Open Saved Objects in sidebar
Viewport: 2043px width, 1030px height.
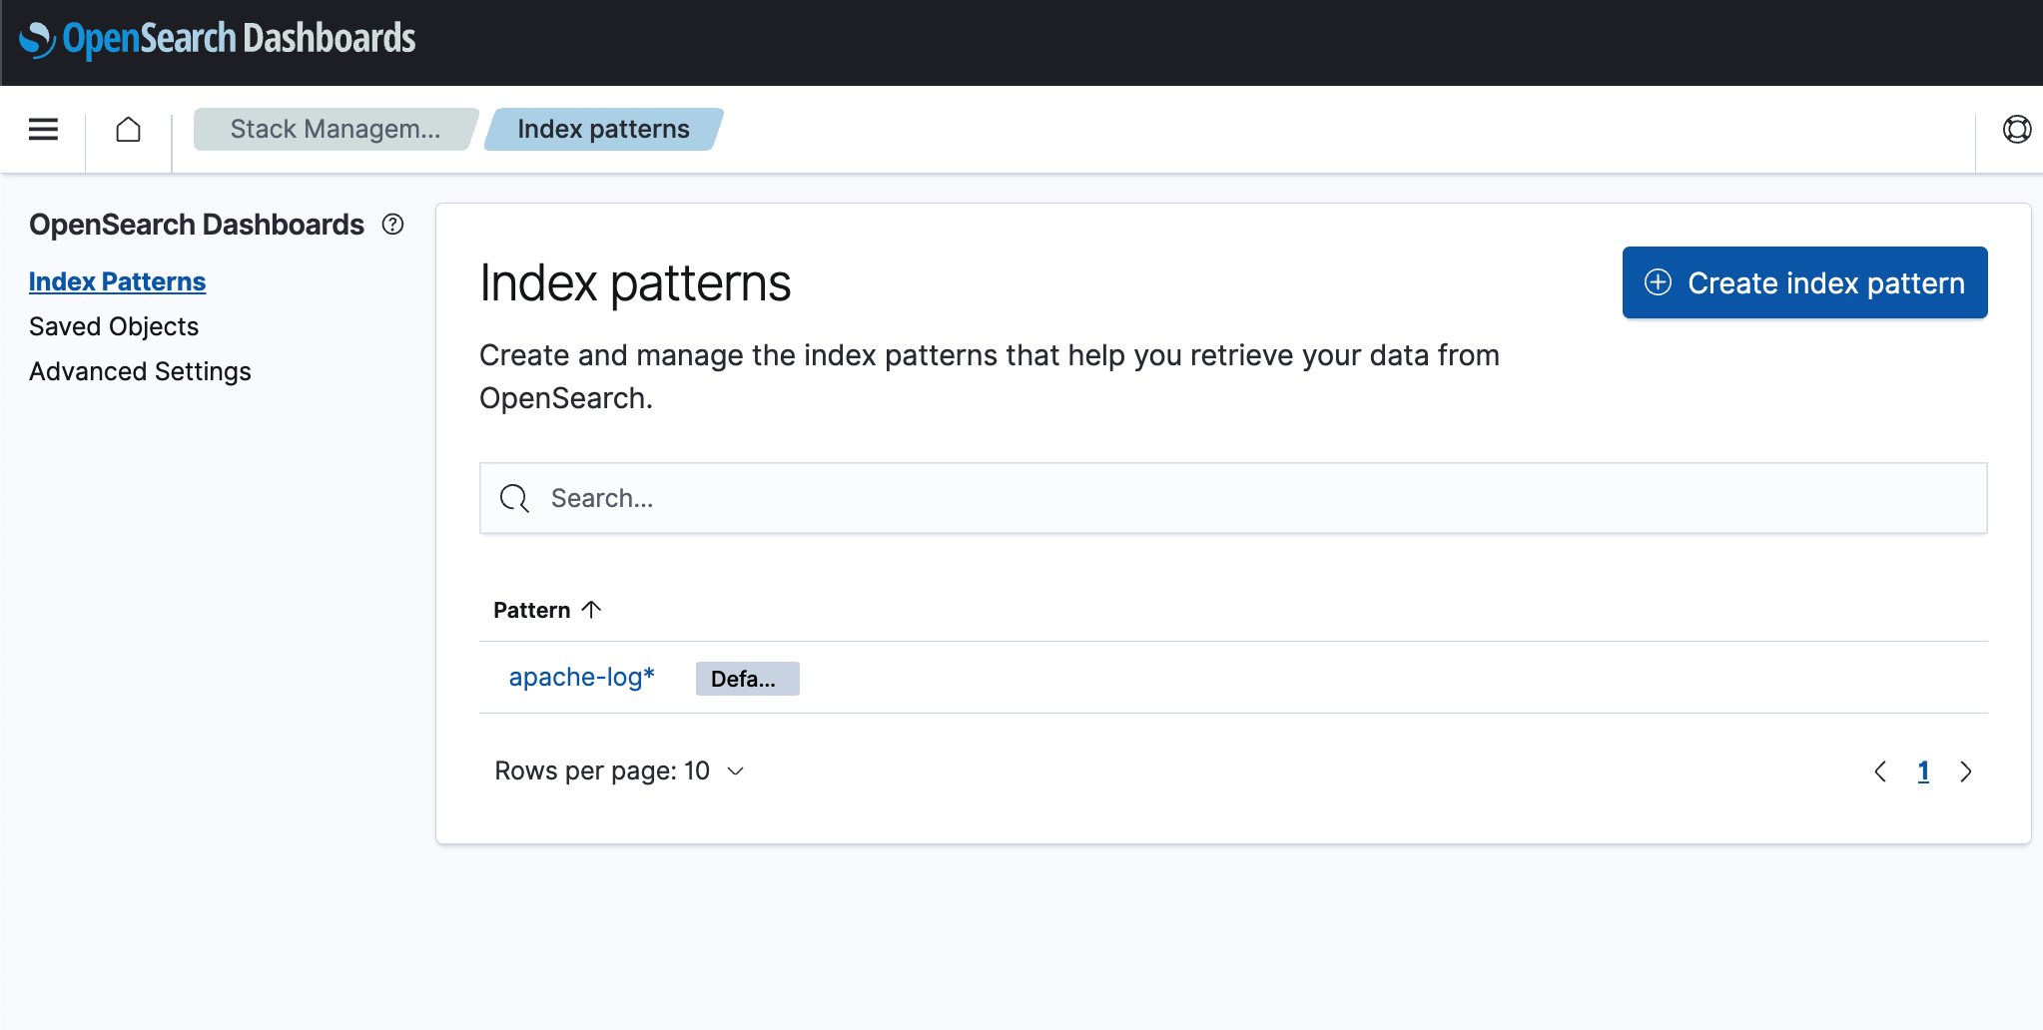114,326
